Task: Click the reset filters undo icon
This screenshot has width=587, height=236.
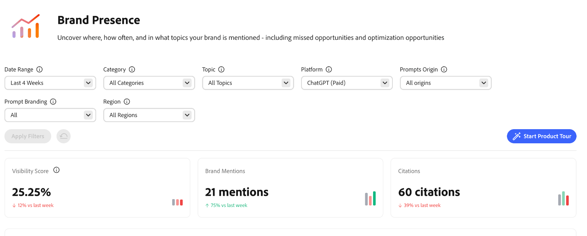Action: pyautogui.click(x=64, y=136)
